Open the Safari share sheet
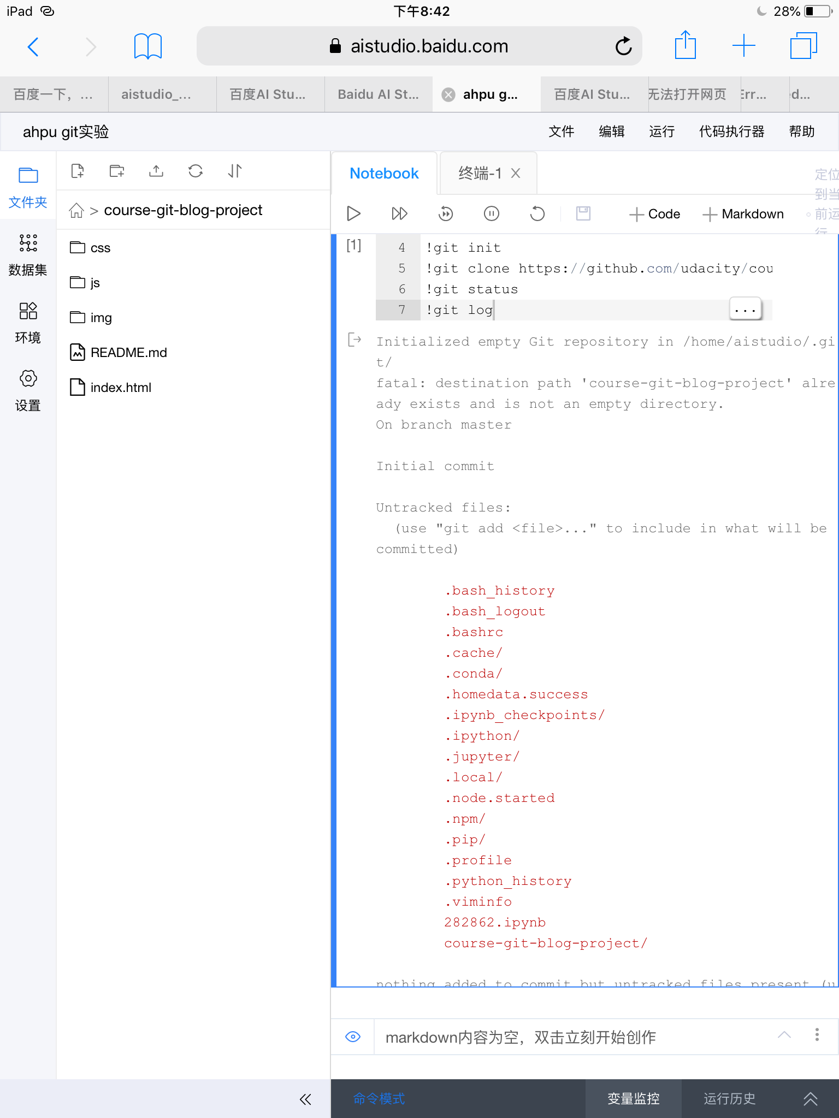Viewport: 839px width, 1118px height. [685, 45]
